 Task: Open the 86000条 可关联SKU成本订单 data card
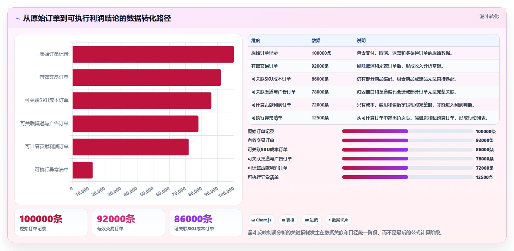tap(206, 223)
